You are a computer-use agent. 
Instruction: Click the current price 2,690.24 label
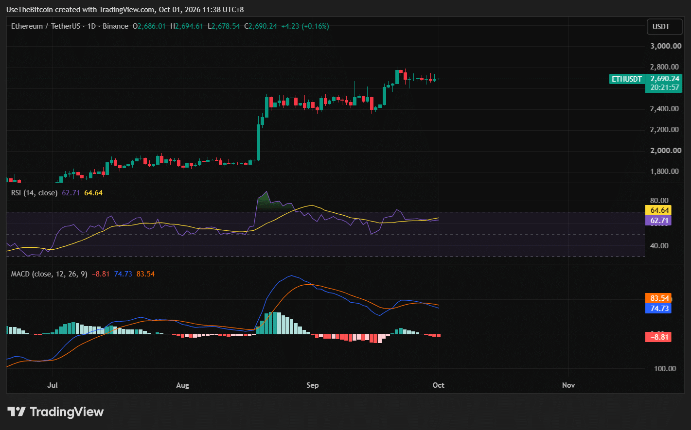664,79
